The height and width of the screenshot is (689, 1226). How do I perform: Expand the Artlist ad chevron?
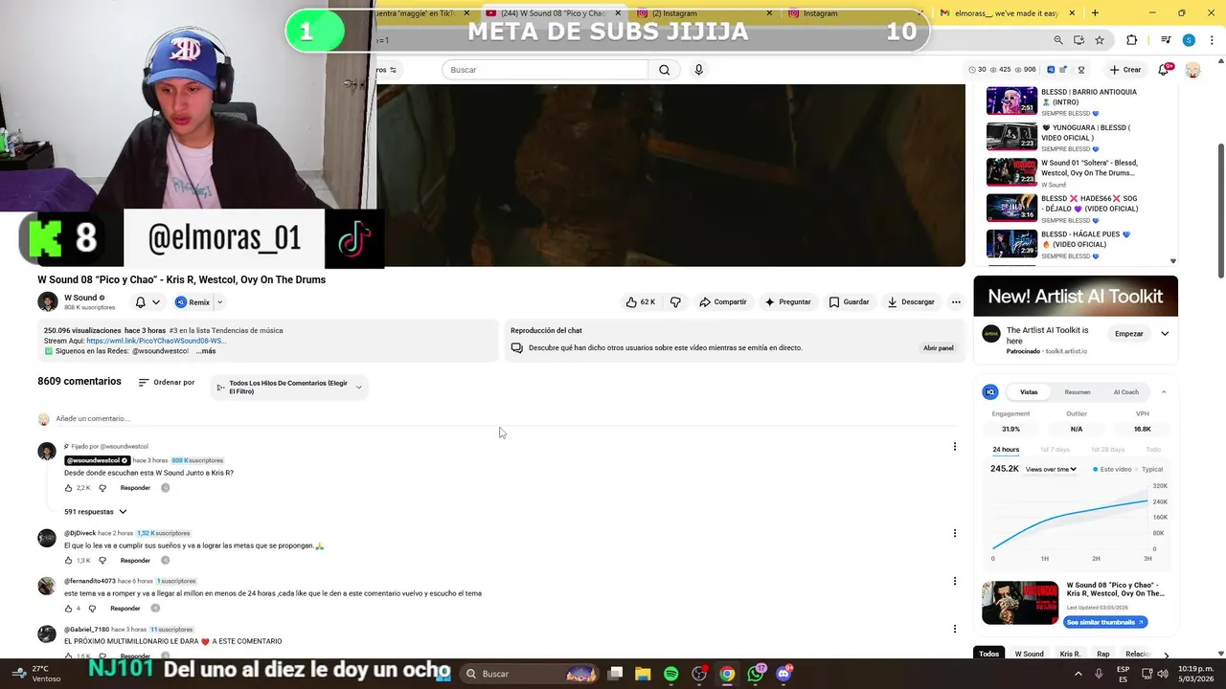pos(1165,334)
